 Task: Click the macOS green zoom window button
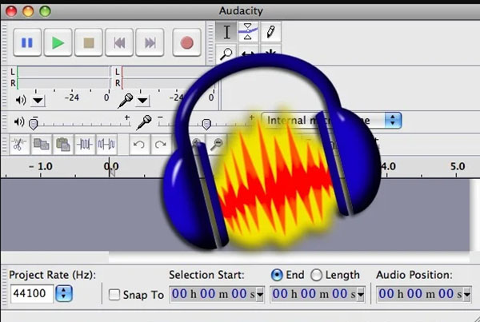coord(46,12)
